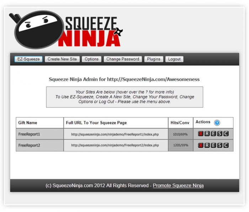Image resolution: width=249 pixels, height=212 pixels.
Task: Click the 1205/59% hits value
Action: point(181,145)
